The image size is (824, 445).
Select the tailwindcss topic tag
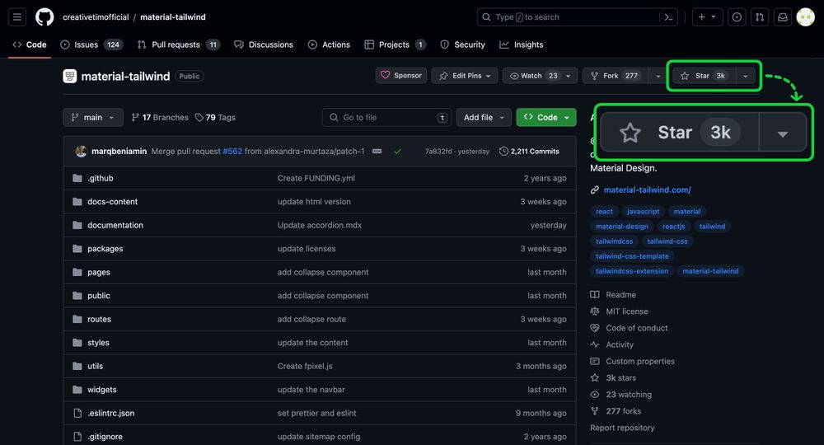click(x=615, y=241)
